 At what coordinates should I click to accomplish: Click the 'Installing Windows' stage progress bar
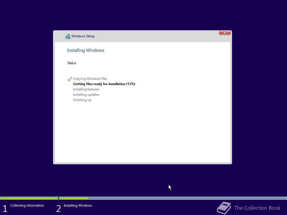173,198
